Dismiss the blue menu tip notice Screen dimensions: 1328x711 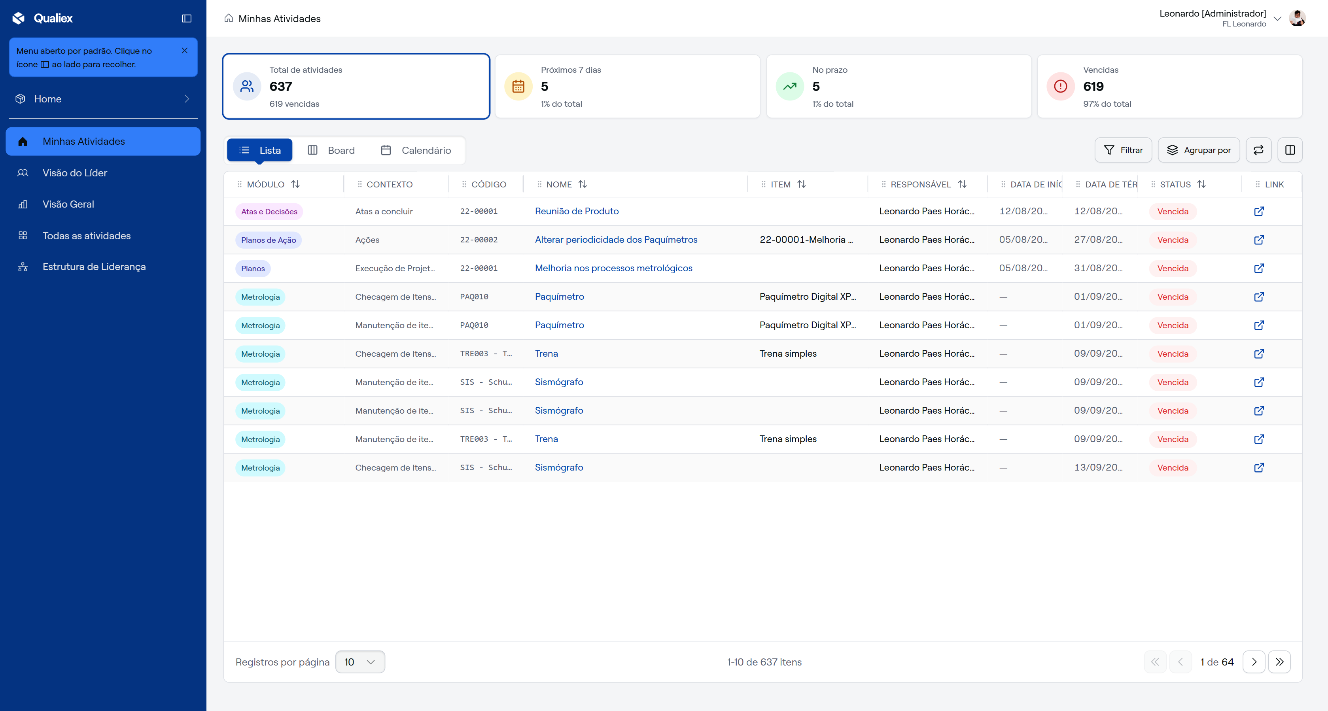[185, 51]
